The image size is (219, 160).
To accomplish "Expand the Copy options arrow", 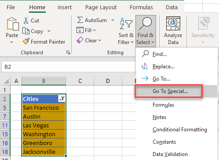I will tap(49, 31).
